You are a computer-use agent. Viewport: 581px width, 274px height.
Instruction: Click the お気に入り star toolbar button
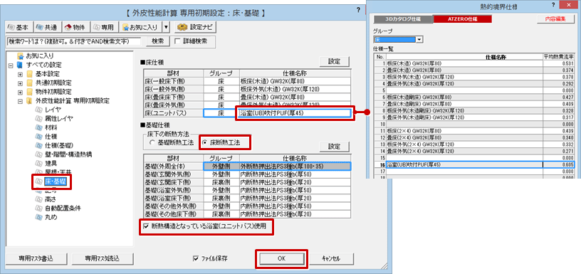[x=141, y=27]
